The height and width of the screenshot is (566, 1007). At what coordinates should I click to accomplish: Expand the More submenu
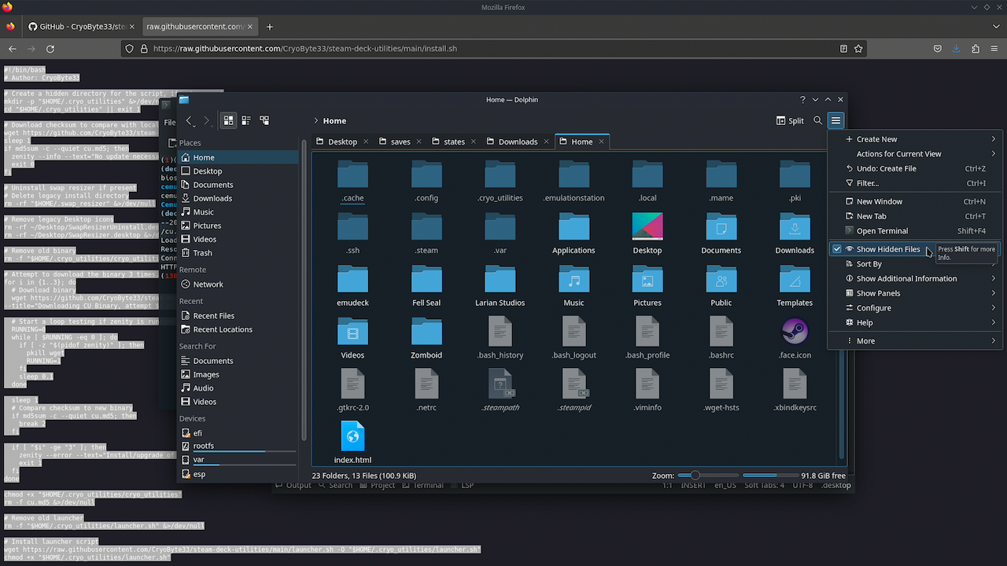[915, 341]
